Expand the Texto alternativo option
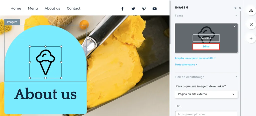 coord(186,64)
